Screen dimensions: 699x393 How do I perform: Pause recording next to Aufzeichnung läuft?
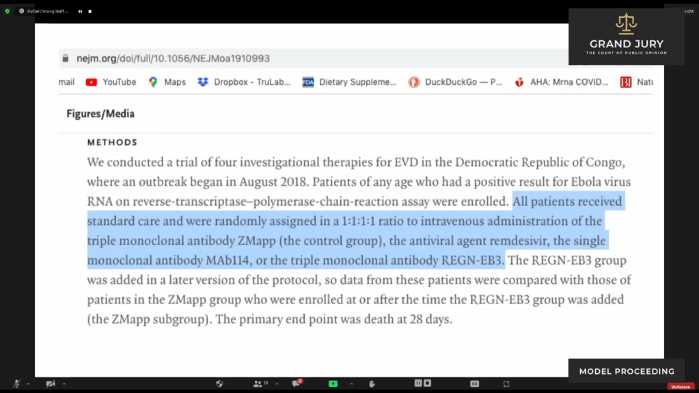click(80, 11)
